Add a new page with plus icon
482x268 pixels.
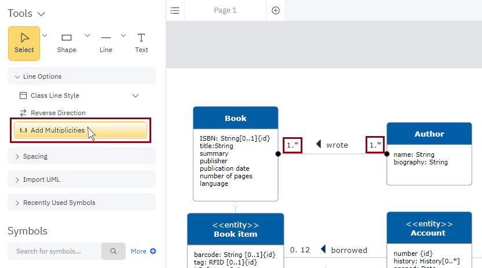point(276,10)
